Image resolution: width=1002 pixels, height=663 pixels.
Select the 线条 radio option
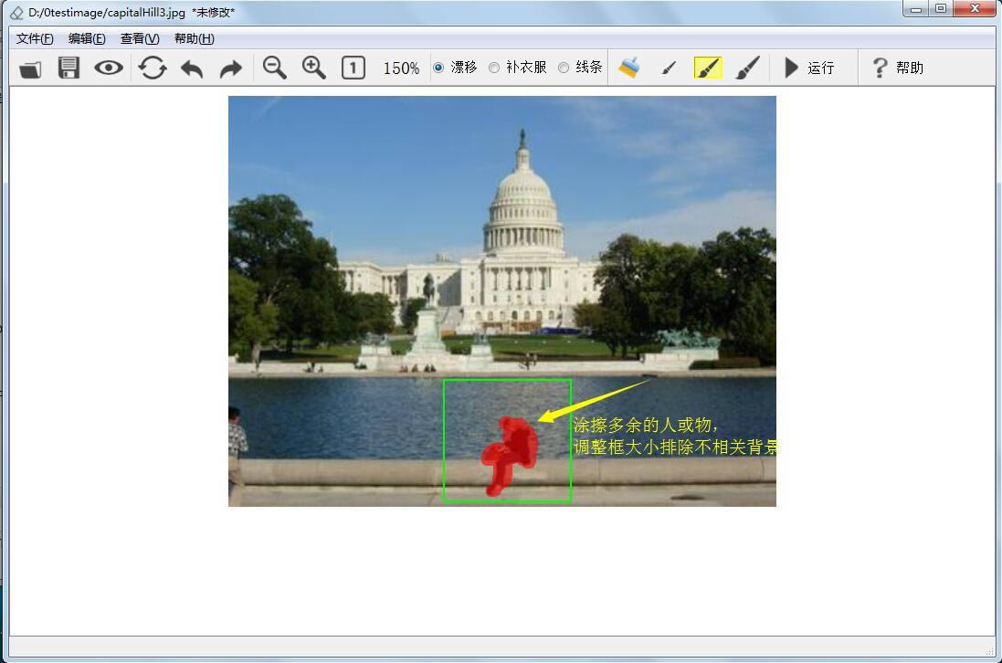pyautogui.click(x=580, y=67)
